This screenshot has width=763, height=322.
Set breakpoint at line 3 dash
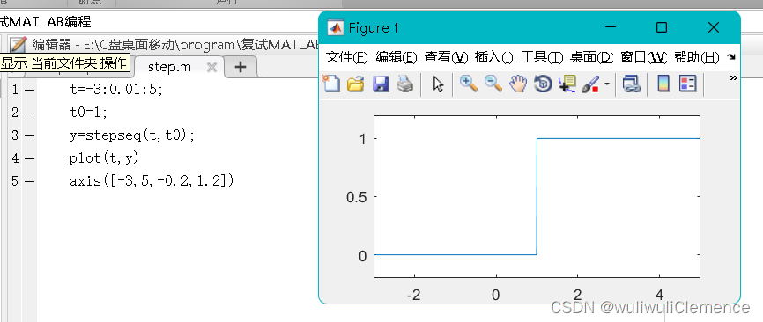coord(29,135)
